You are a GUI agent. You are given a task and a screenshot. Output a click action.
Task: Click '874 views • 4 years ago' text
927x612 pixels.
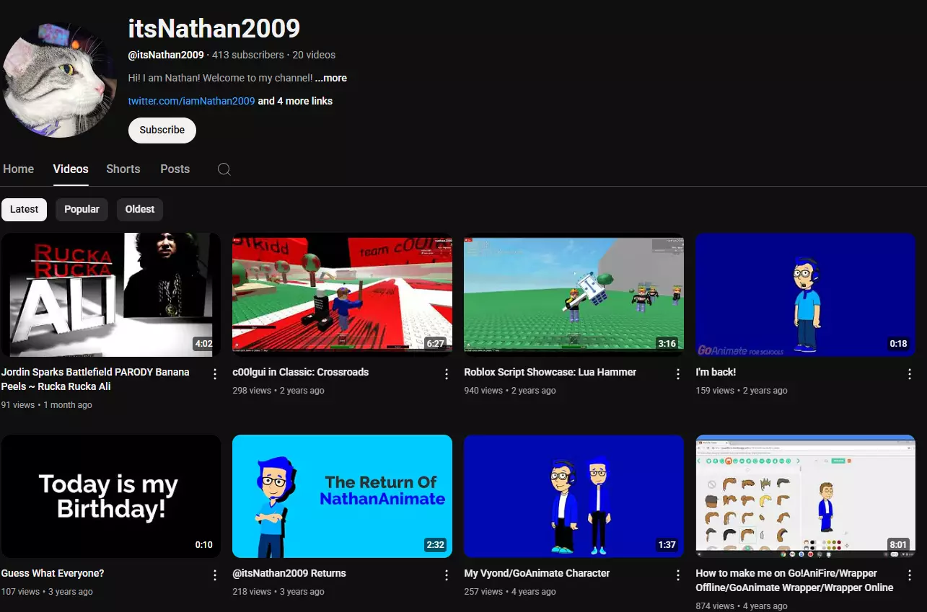742,606
